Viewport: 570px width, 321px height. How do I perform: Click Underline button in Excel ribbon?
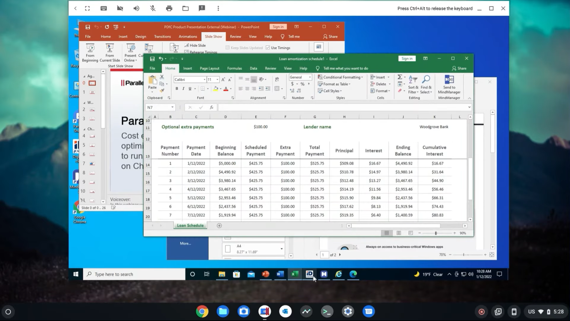pos(190,89)
